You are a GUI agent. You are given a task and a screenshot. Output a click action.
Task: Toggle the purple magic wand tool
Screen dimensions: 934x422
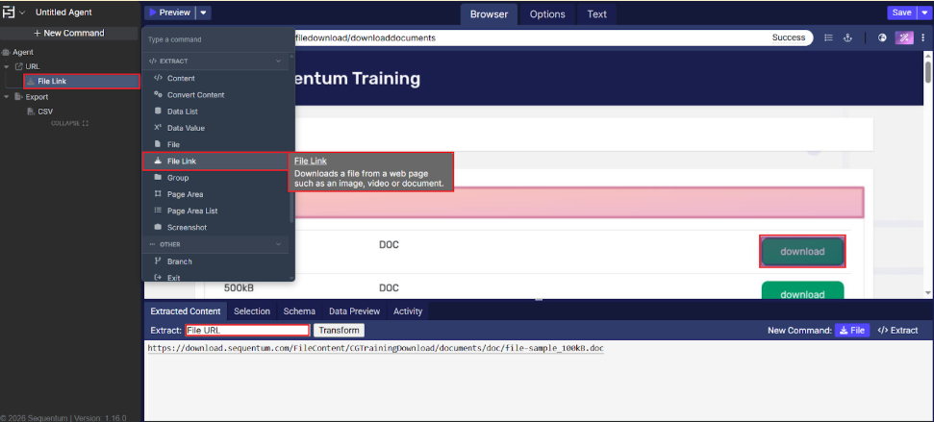point(903,38)
